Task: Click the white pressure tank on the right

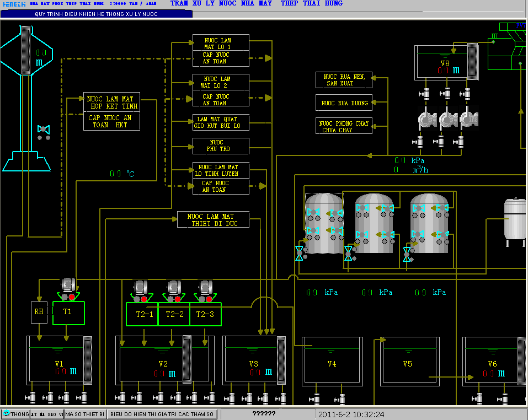Action: [x=515, y=219]
